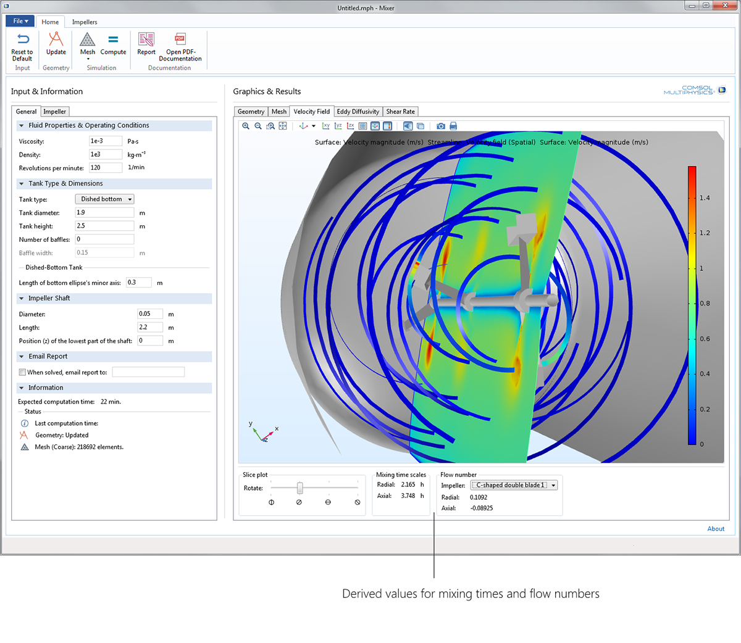The width and height of the screenshot is (741, 643).
Task: Click the zoom extents icon
Action: (283, 126)
